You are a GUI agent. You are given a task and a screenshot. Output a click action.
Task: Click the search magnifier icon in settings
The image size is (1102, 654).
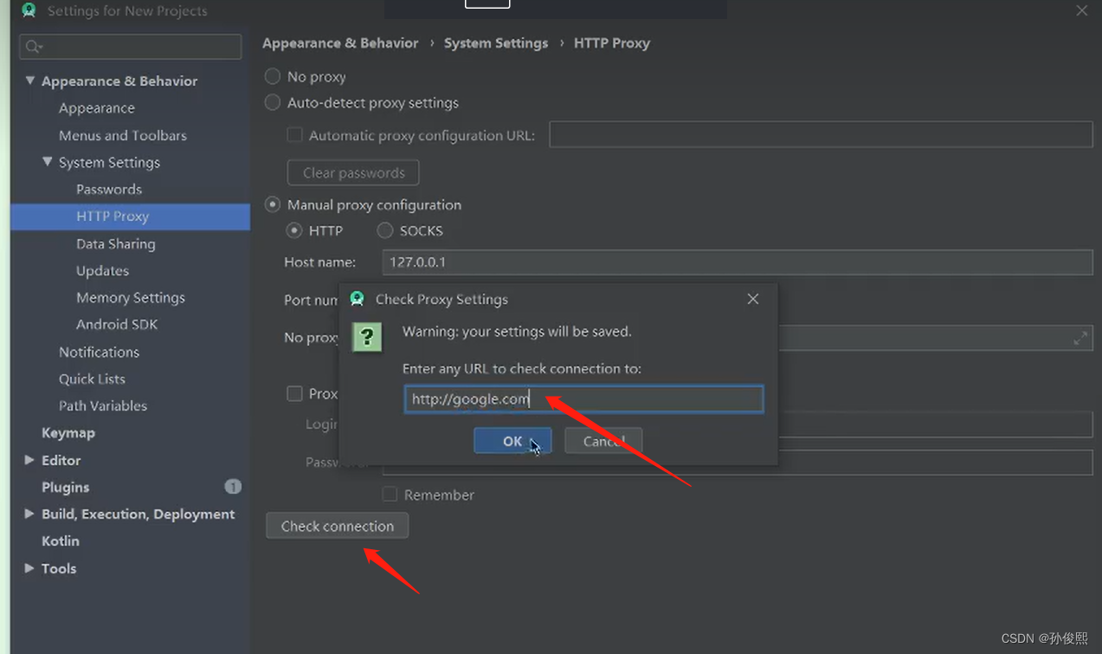coord(34,47)
